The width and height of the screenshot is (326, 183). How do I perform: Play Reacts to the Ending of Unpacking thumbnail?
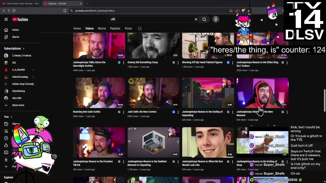208,93
